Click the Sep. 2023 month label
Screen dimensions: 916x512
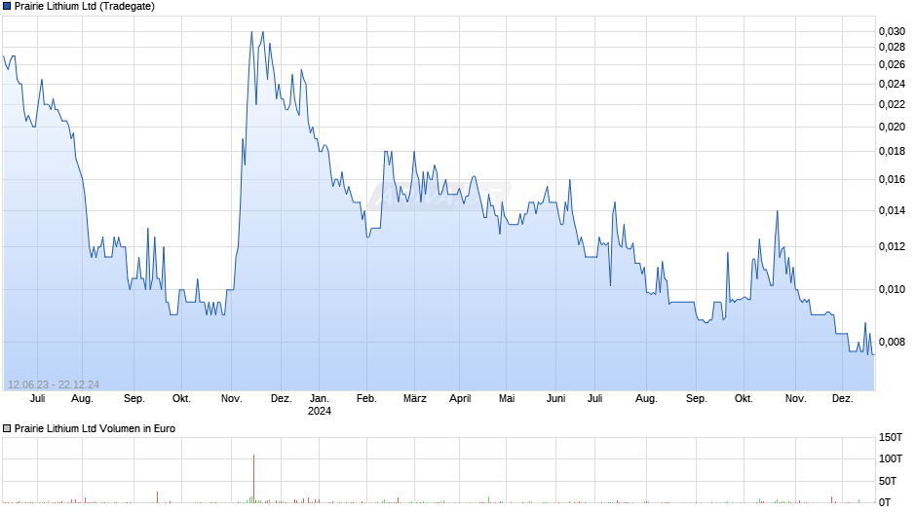pyautogui.click(x=134, y=399)
